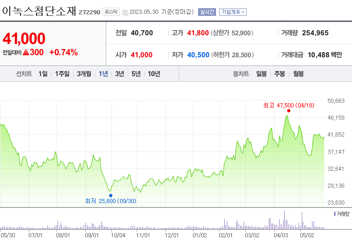This screenshot has width=352, height=247.
Task: Open the 기업개요 dropdown
Action: coord(233,12)
